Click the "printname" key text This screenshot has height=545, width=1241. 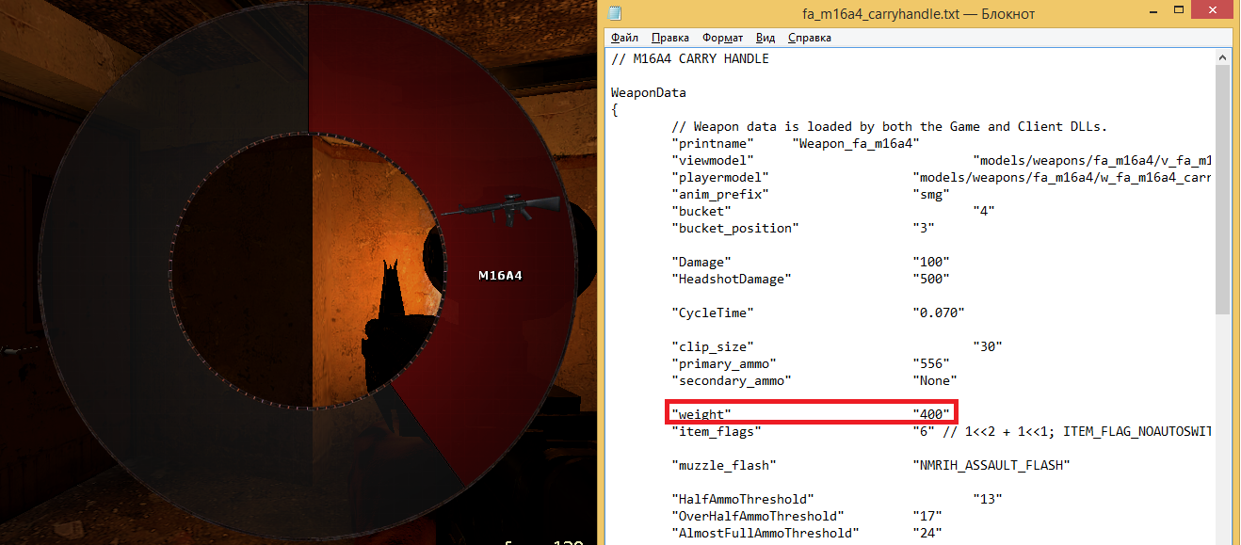pos(713,143)
